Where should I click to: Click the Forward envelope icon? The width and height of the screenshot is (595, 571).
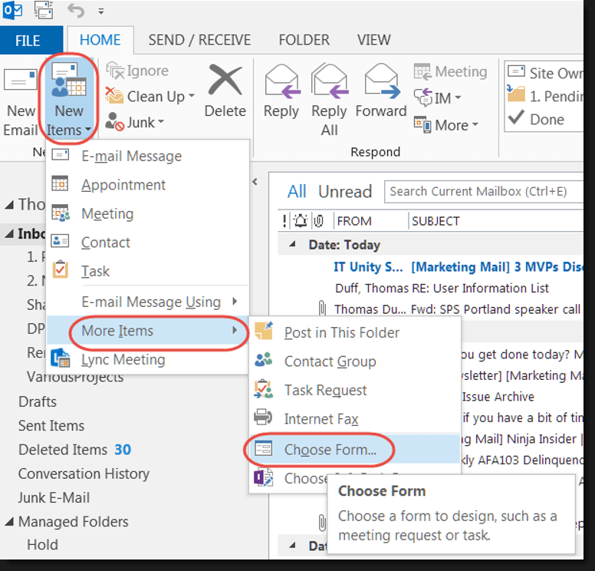(x=381, y=81)
